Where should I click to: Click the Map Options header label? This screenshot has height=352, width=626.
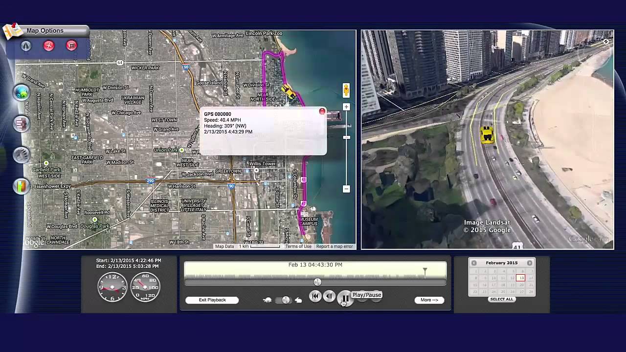tap(45, 31)
